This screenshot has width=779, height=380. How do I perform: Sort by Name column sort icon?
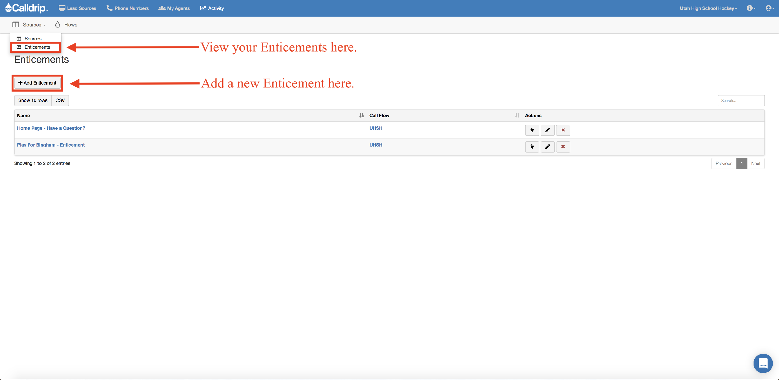pos(361,115)
